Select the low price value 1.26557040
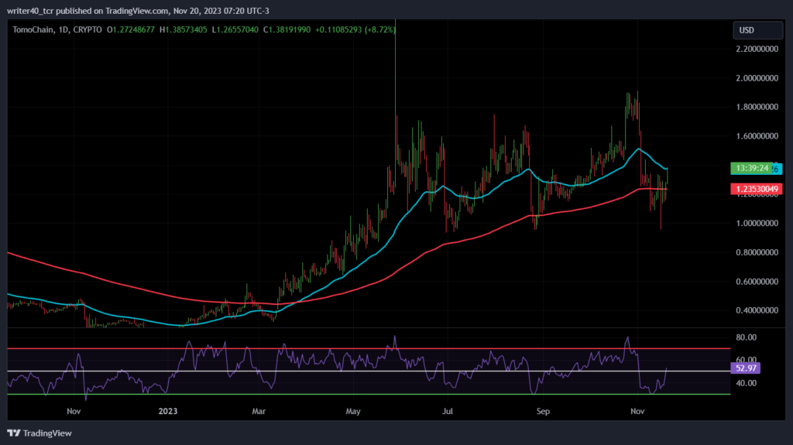 [x=238, y=30]
